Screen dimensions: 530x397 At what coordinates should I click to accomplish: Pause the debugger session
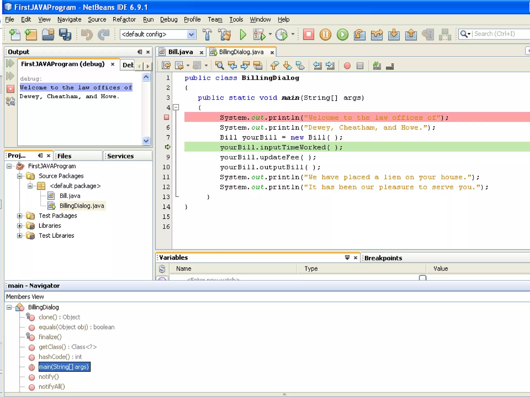coord(325,34)
